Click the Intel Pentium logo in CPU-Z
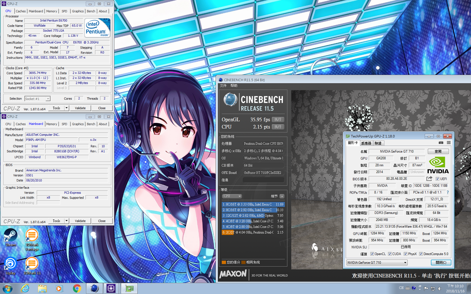 pyautogui.click(x=98, y=28)
